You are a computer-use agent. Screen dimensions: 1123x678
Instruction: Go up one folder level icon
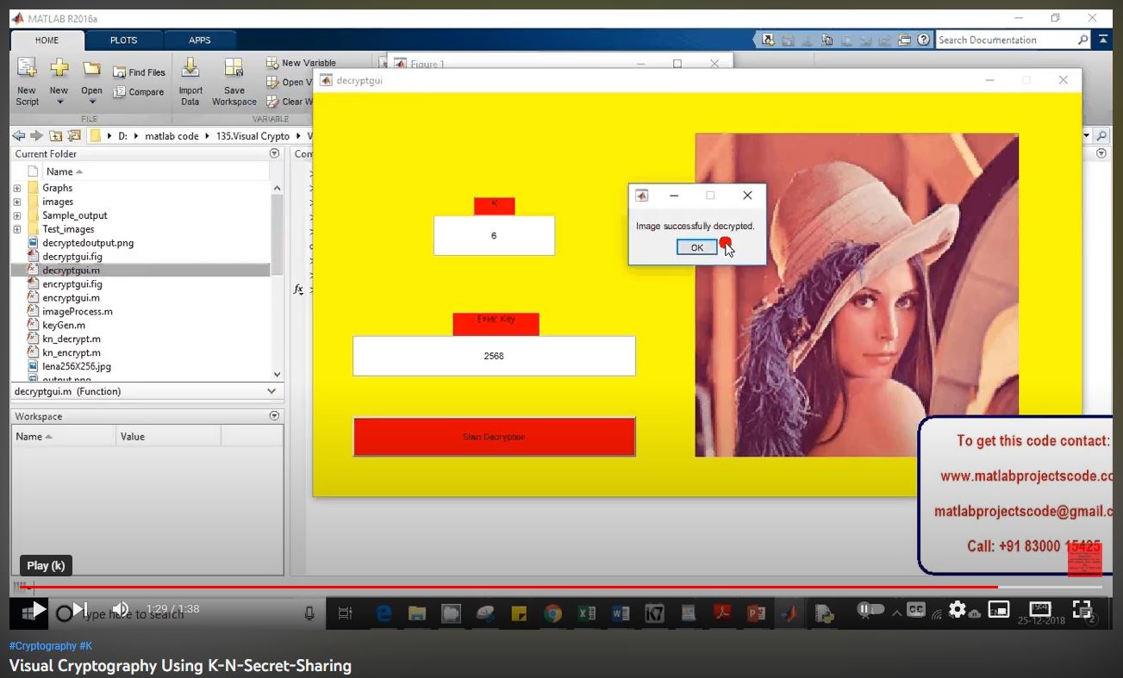pos(56,136)
